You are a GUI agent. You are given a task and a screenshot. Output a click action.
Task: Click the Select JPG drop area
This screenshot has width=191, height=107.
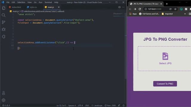164,59
